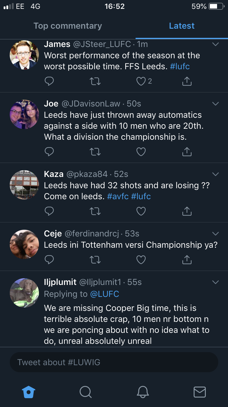
Task: Select the Latest tab
Action: click(181, 26)
